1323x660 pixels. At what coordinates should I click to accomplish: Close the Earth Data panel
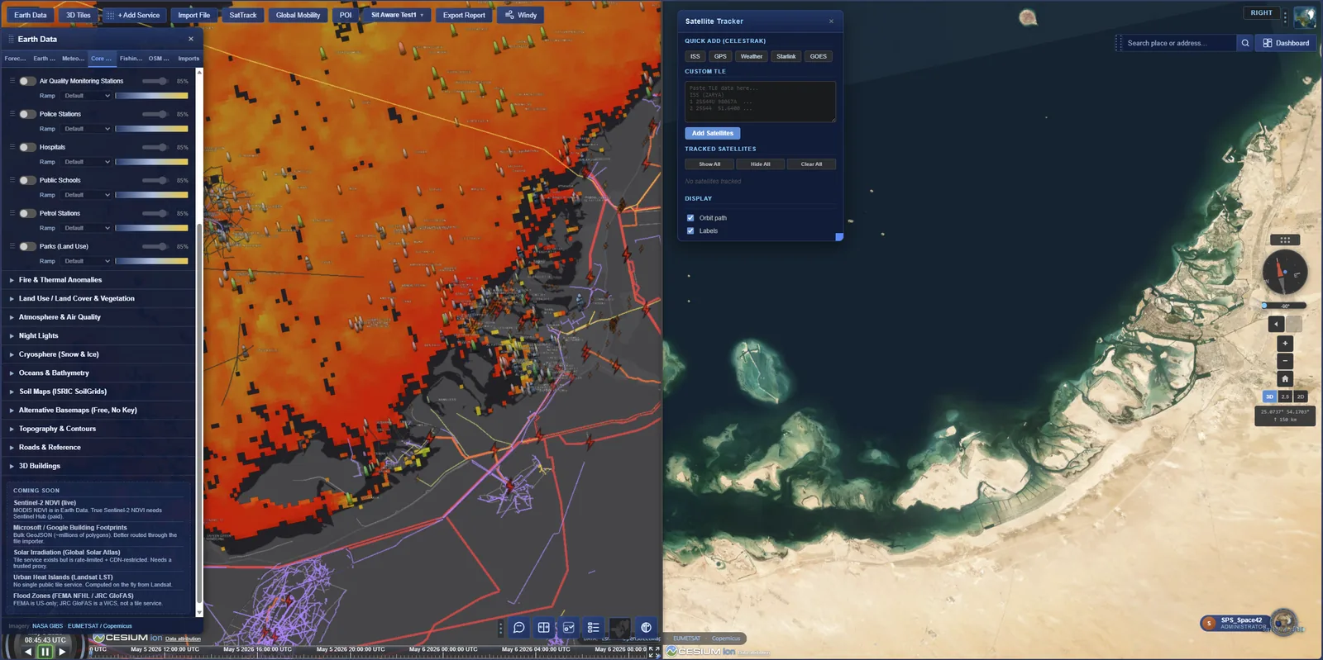click(x=191, y=39)
